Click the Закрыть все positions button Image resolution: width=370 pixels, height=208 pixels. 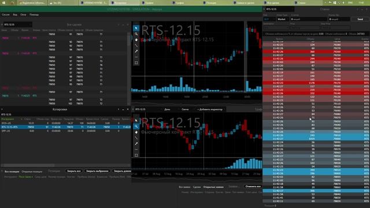tap(74, 171)
